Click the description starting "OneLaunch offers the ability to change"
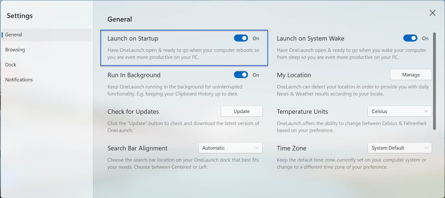The height and width of the screenshot is (198, 445). tap(352, 127)
